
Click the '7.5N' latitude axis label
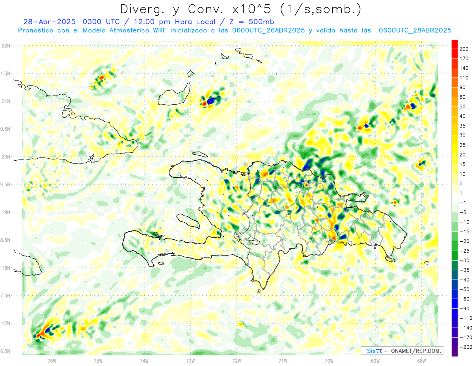click(x=6, y=296)
